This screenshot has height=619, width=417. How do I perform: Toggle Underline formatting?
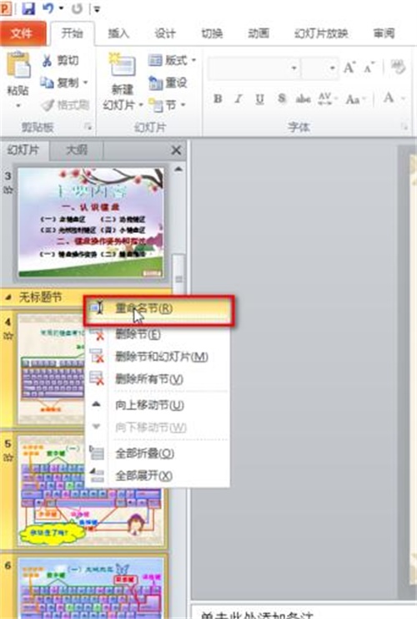[x=259, y=99]
